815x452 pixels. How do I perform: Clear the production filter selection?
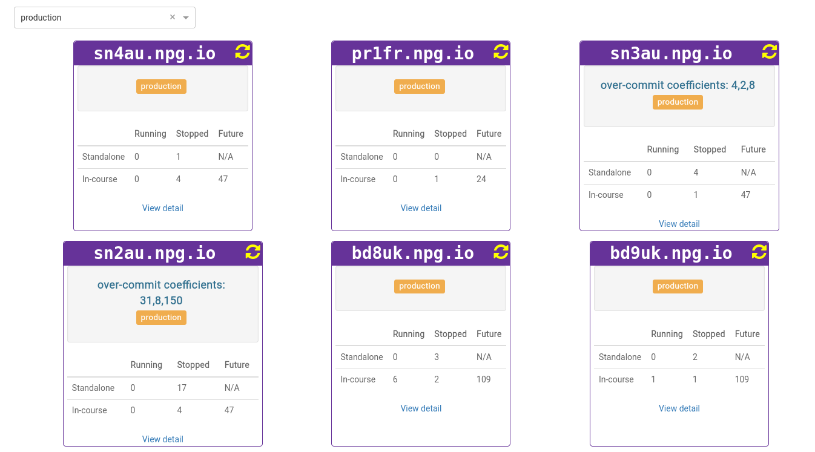[173, 18]
